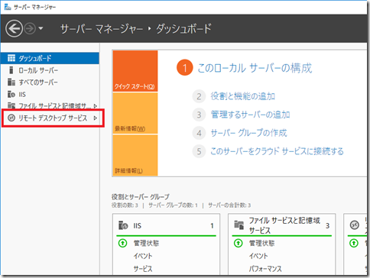370x278 pixels.
Task: Click 管理するサーバーの追加 link
Action: click(250, 115)
